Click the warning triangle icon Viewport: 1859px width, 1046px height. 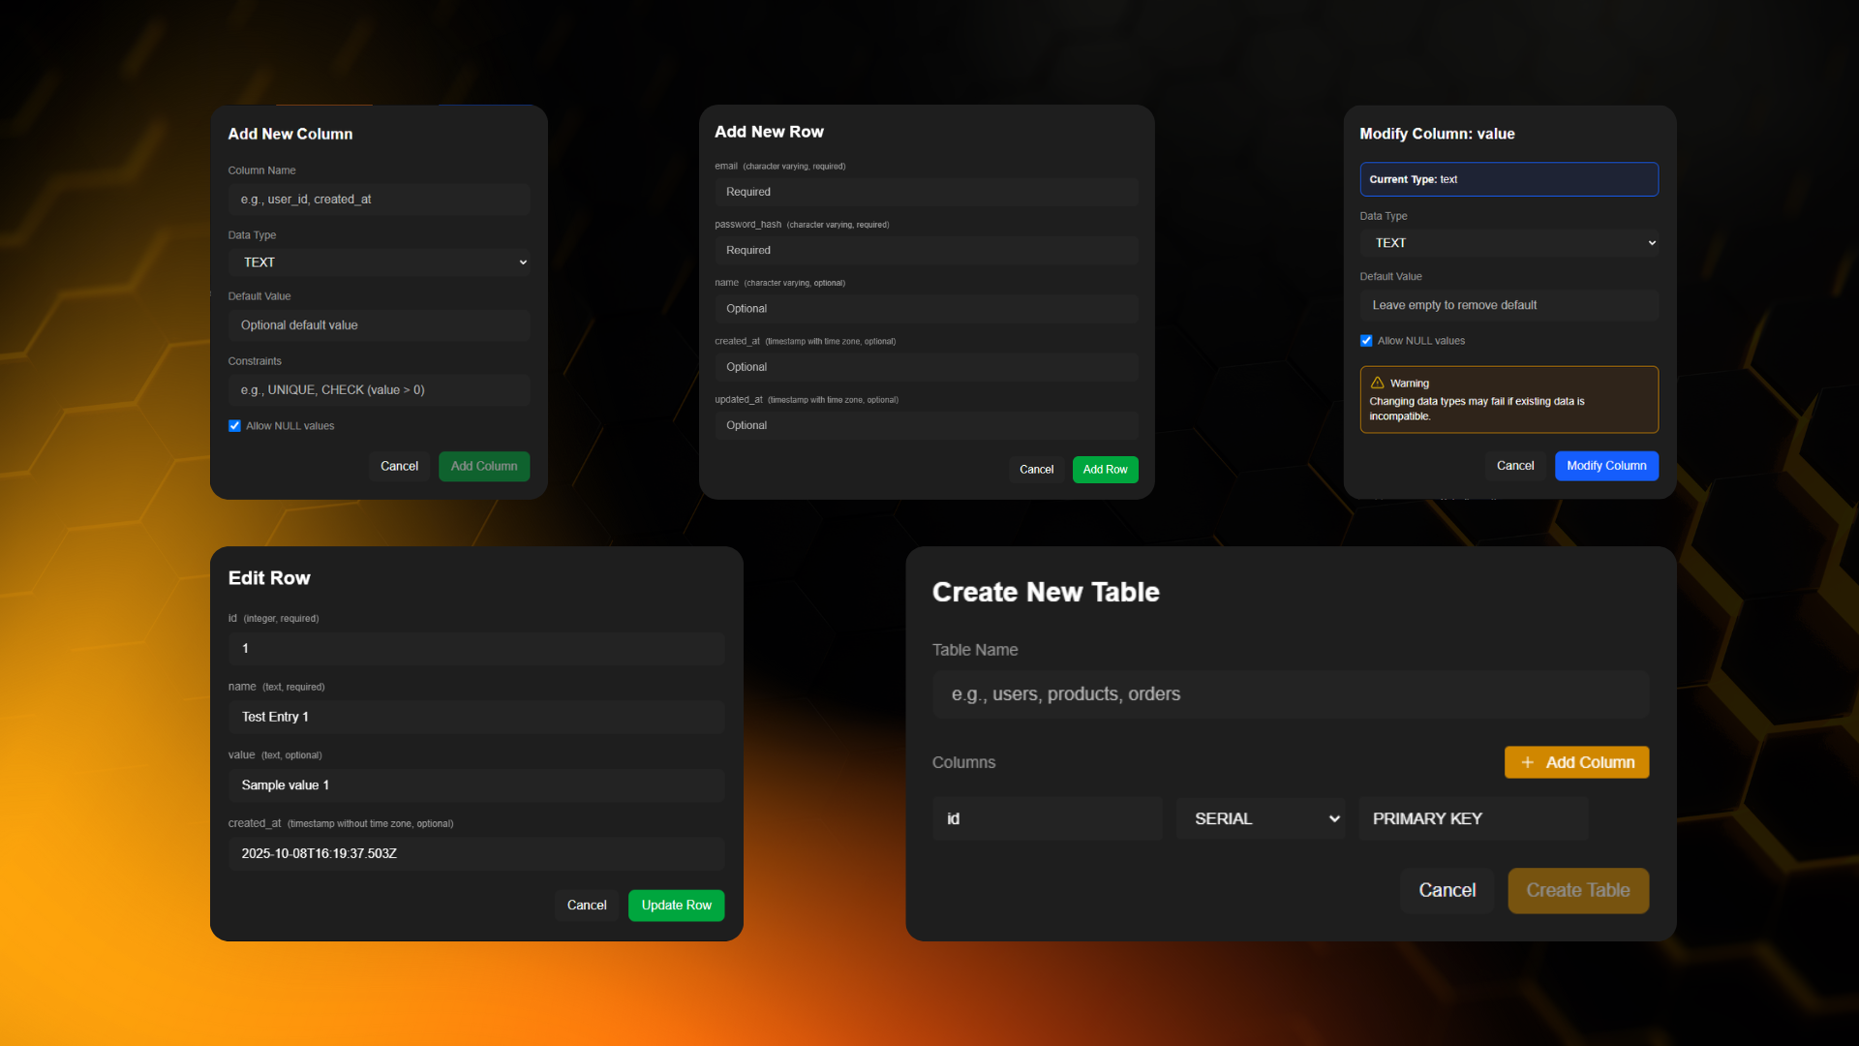click(1377, 383)
